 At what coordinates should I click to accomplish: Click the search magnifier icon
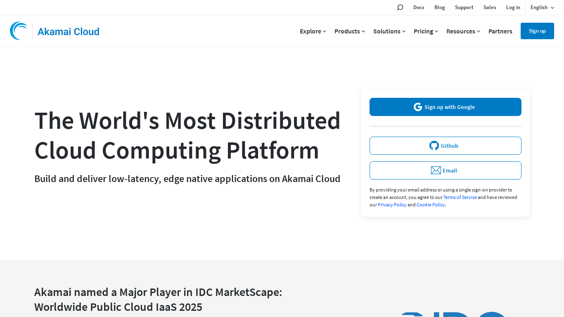400,7
